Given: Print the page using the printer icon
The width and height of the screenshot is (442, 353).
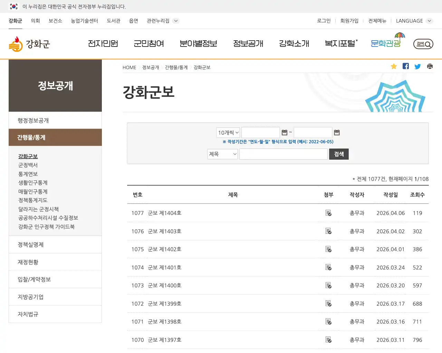Looking at the screenshot, I should click(x=430, y=66).
